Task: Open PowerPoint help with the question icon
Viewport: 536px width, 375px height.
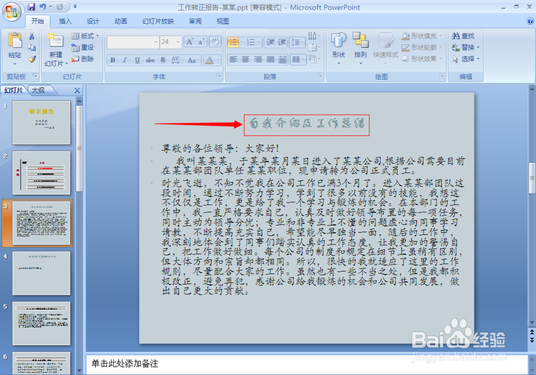Action: [530, 21]
